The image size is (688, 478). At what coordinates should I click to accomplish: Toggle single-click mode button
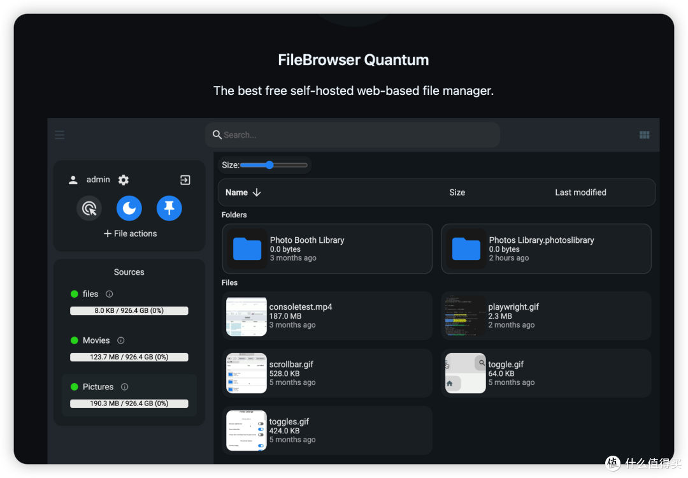(x=89, y=208)
